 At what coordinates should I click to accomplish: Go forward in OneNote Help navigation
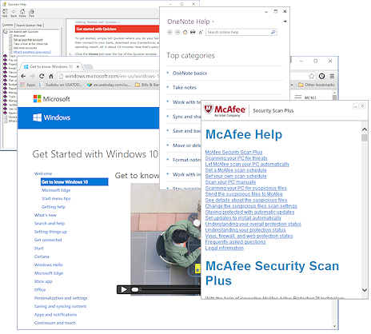(x=178, y=32)
